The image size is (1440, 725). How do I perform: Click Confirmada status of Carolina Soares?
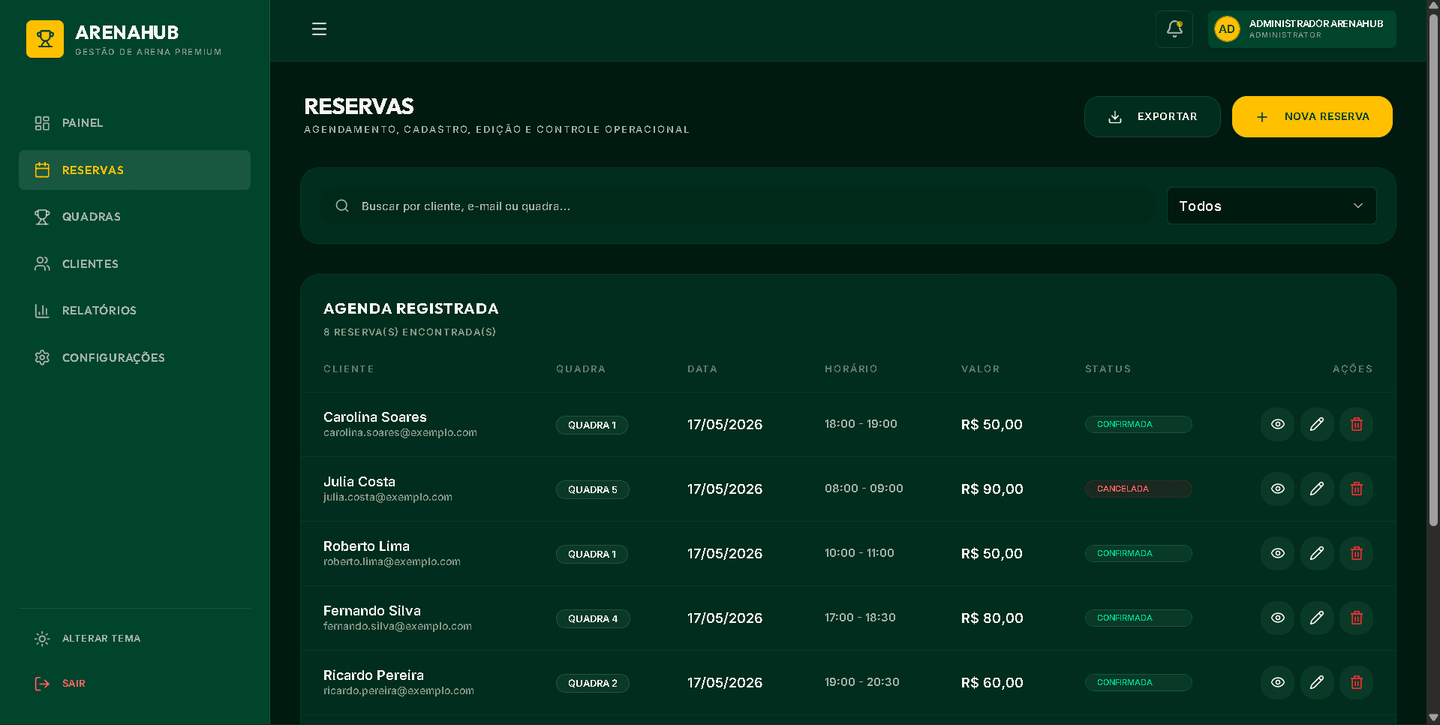click(x=1138, y=424)
